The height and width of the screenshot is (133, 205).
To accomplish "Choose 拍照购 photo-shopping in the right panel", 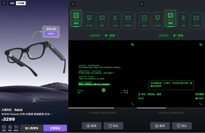I will pyautogui.click(x=196, y=21).
